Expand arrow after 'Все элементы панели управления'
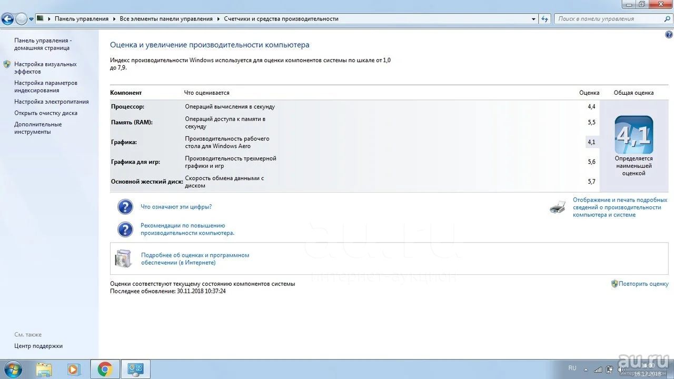 coord(218,19)
